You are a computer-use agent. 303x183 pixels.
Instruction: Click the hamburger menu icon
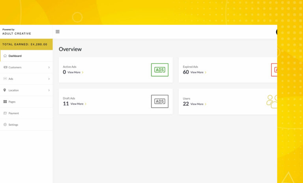(x=58, y=32)
